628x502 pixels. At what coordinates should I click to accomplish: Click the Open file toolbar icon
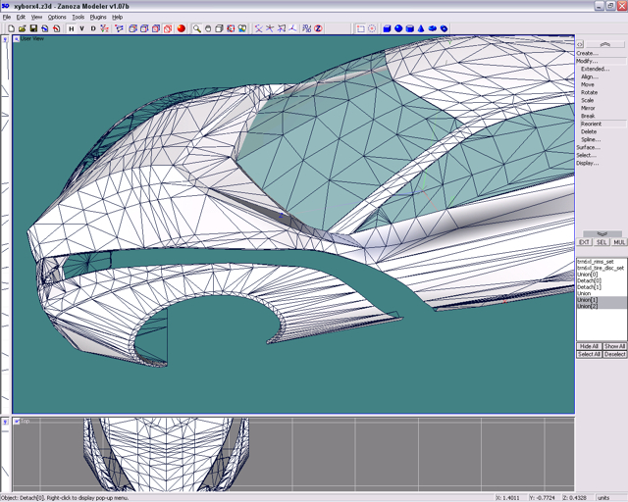tap(22, 28)
